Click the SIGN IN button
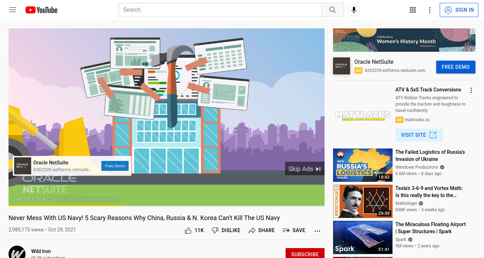Image resolution: width=484 pixels, height=258 pixels. 459,10
